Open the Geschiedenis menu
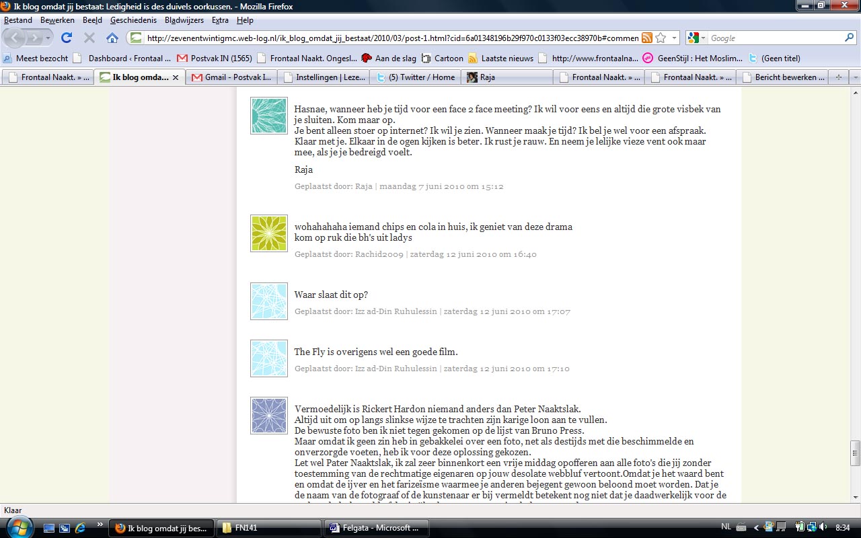The image size is (861, 538). pyautogui.click(x=133, y=20)
